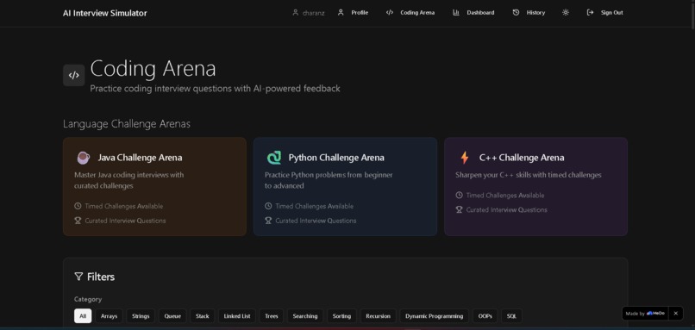This screenshot has height=330, width=695.
Task: Click the Filters funnel icon
Action: (78, 277)
